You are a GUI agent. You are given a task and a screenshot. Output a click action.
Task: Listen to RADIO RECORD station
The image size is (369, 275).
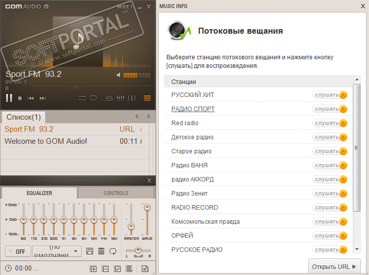tap(330, 208)
